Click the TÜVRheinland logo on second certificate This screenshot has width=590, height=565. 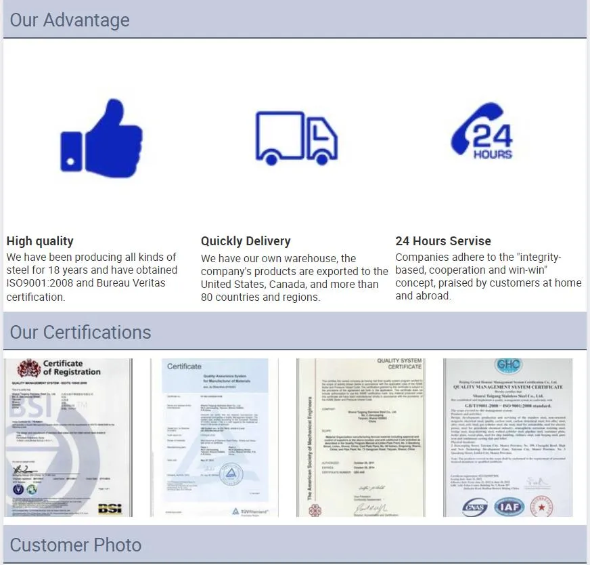tap(250, 511)
